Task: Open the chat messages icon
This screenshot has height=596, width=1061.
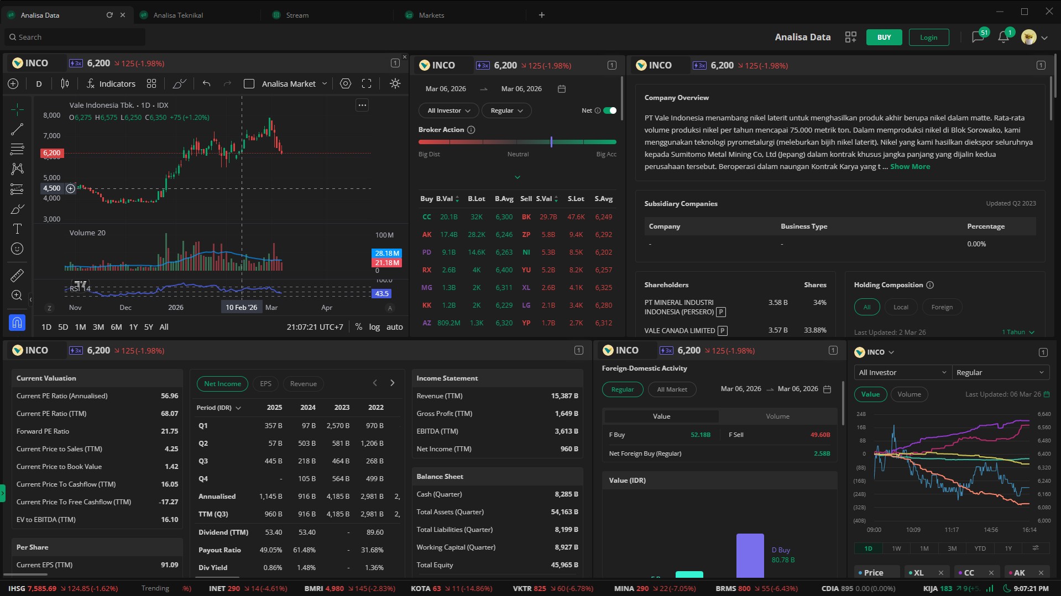Action: (x=978, y=38)
